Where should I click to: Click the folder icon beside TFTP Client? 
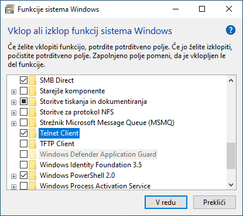(32, 144)
